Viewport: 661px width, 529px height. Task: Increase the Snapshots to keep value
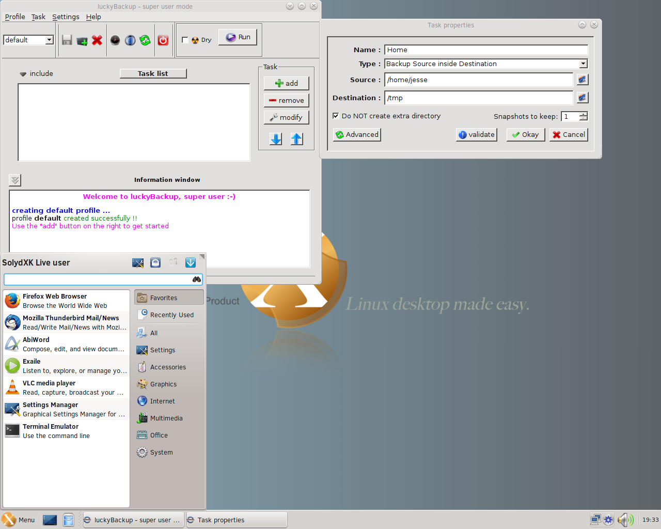click(584, 114)
